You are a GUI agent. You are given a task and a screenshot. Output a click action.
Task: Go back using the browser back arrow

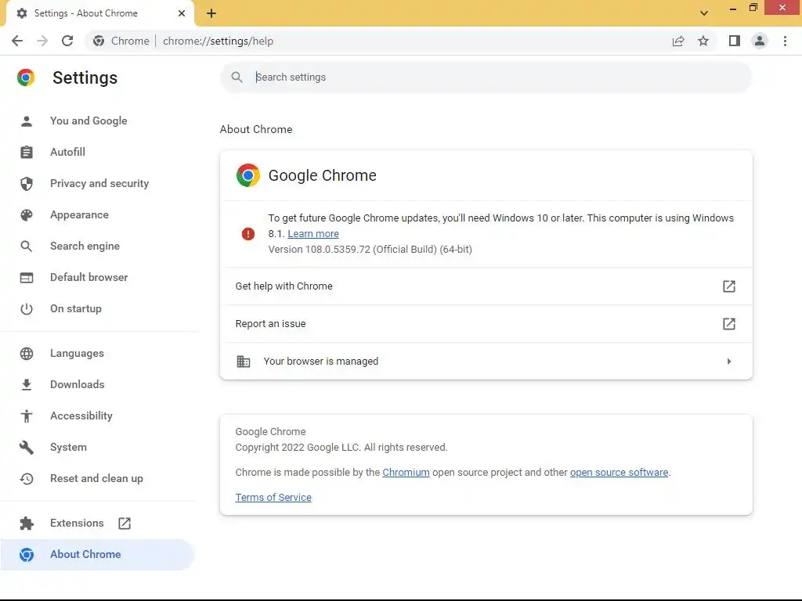pos(17,41)
